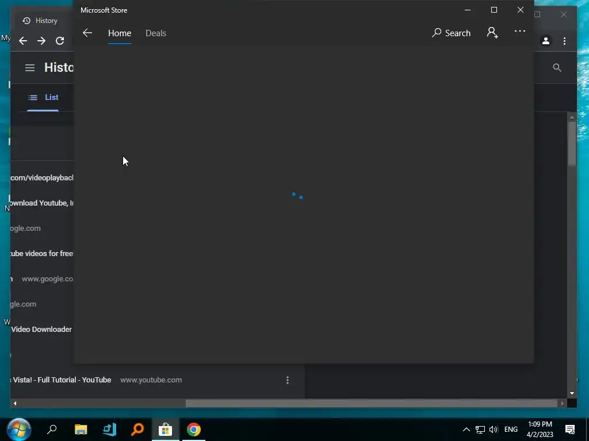Open the volume control tray icon
This screenshot has width=589, height=441.
pos(494,430)
